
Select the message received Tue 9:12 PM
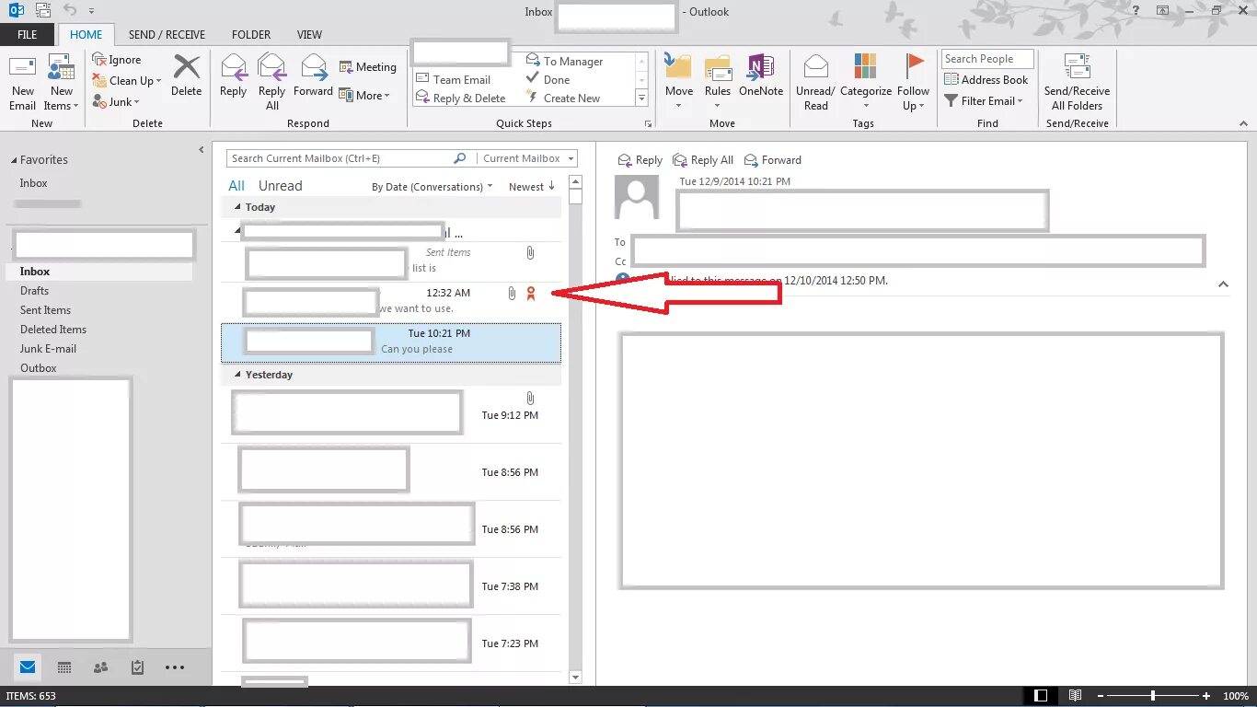391,414
